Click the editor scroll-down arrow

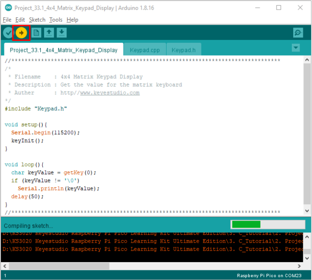pos(307,211)
